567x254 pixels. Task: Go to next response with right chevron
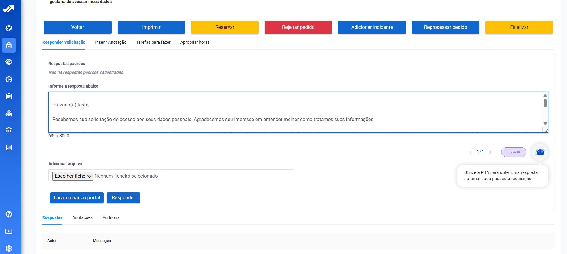click(x=490, y=152)
